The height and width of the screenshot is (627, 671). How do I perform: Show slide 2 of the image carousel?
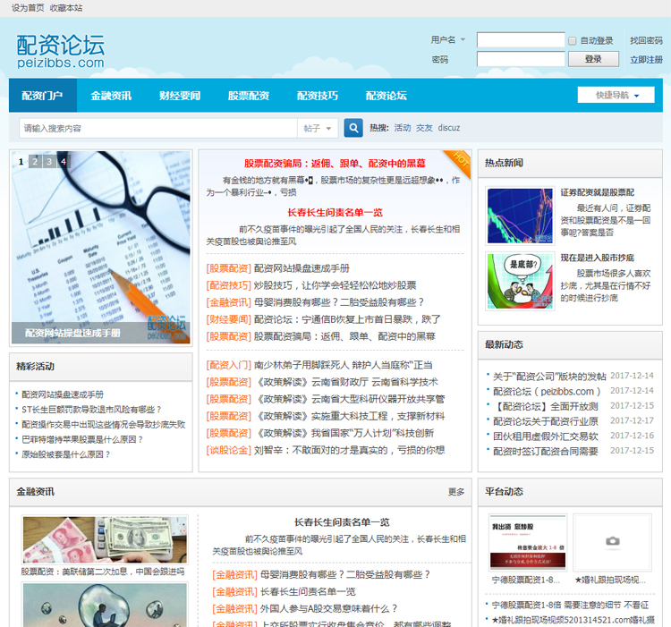35,161
